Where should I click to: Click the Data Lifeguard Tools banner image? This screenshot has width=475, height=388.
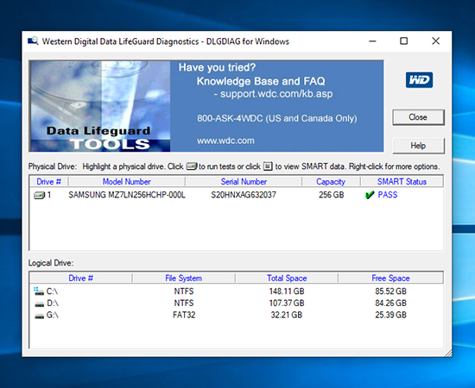click(x=100, y=106)
